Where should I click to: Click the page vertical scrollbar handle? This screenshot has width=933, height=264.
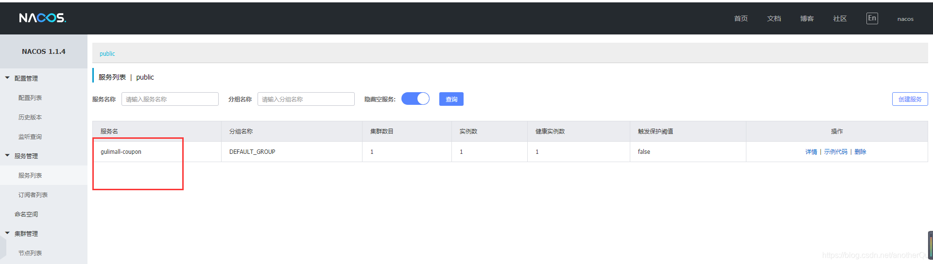(931, 246)
